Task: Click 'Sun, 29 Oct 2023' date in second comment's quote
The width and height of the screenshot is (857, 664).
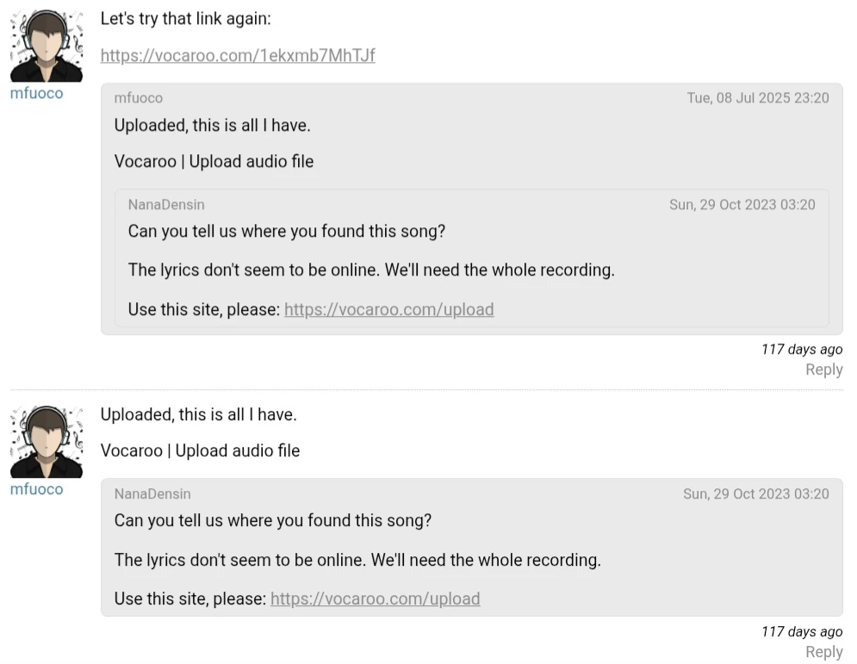Action: click(755, 494)
